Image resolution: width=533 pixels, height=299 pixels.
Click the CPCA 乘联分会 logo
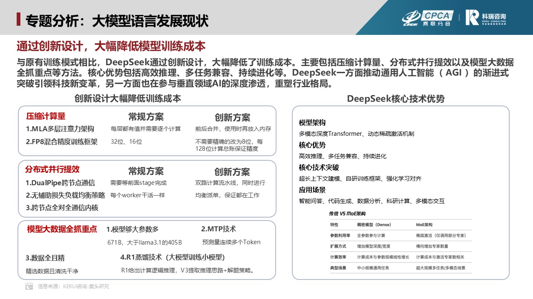coord(428,18)
